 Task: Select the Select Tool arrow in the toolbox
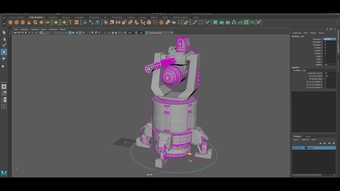(x=4, y=32)
